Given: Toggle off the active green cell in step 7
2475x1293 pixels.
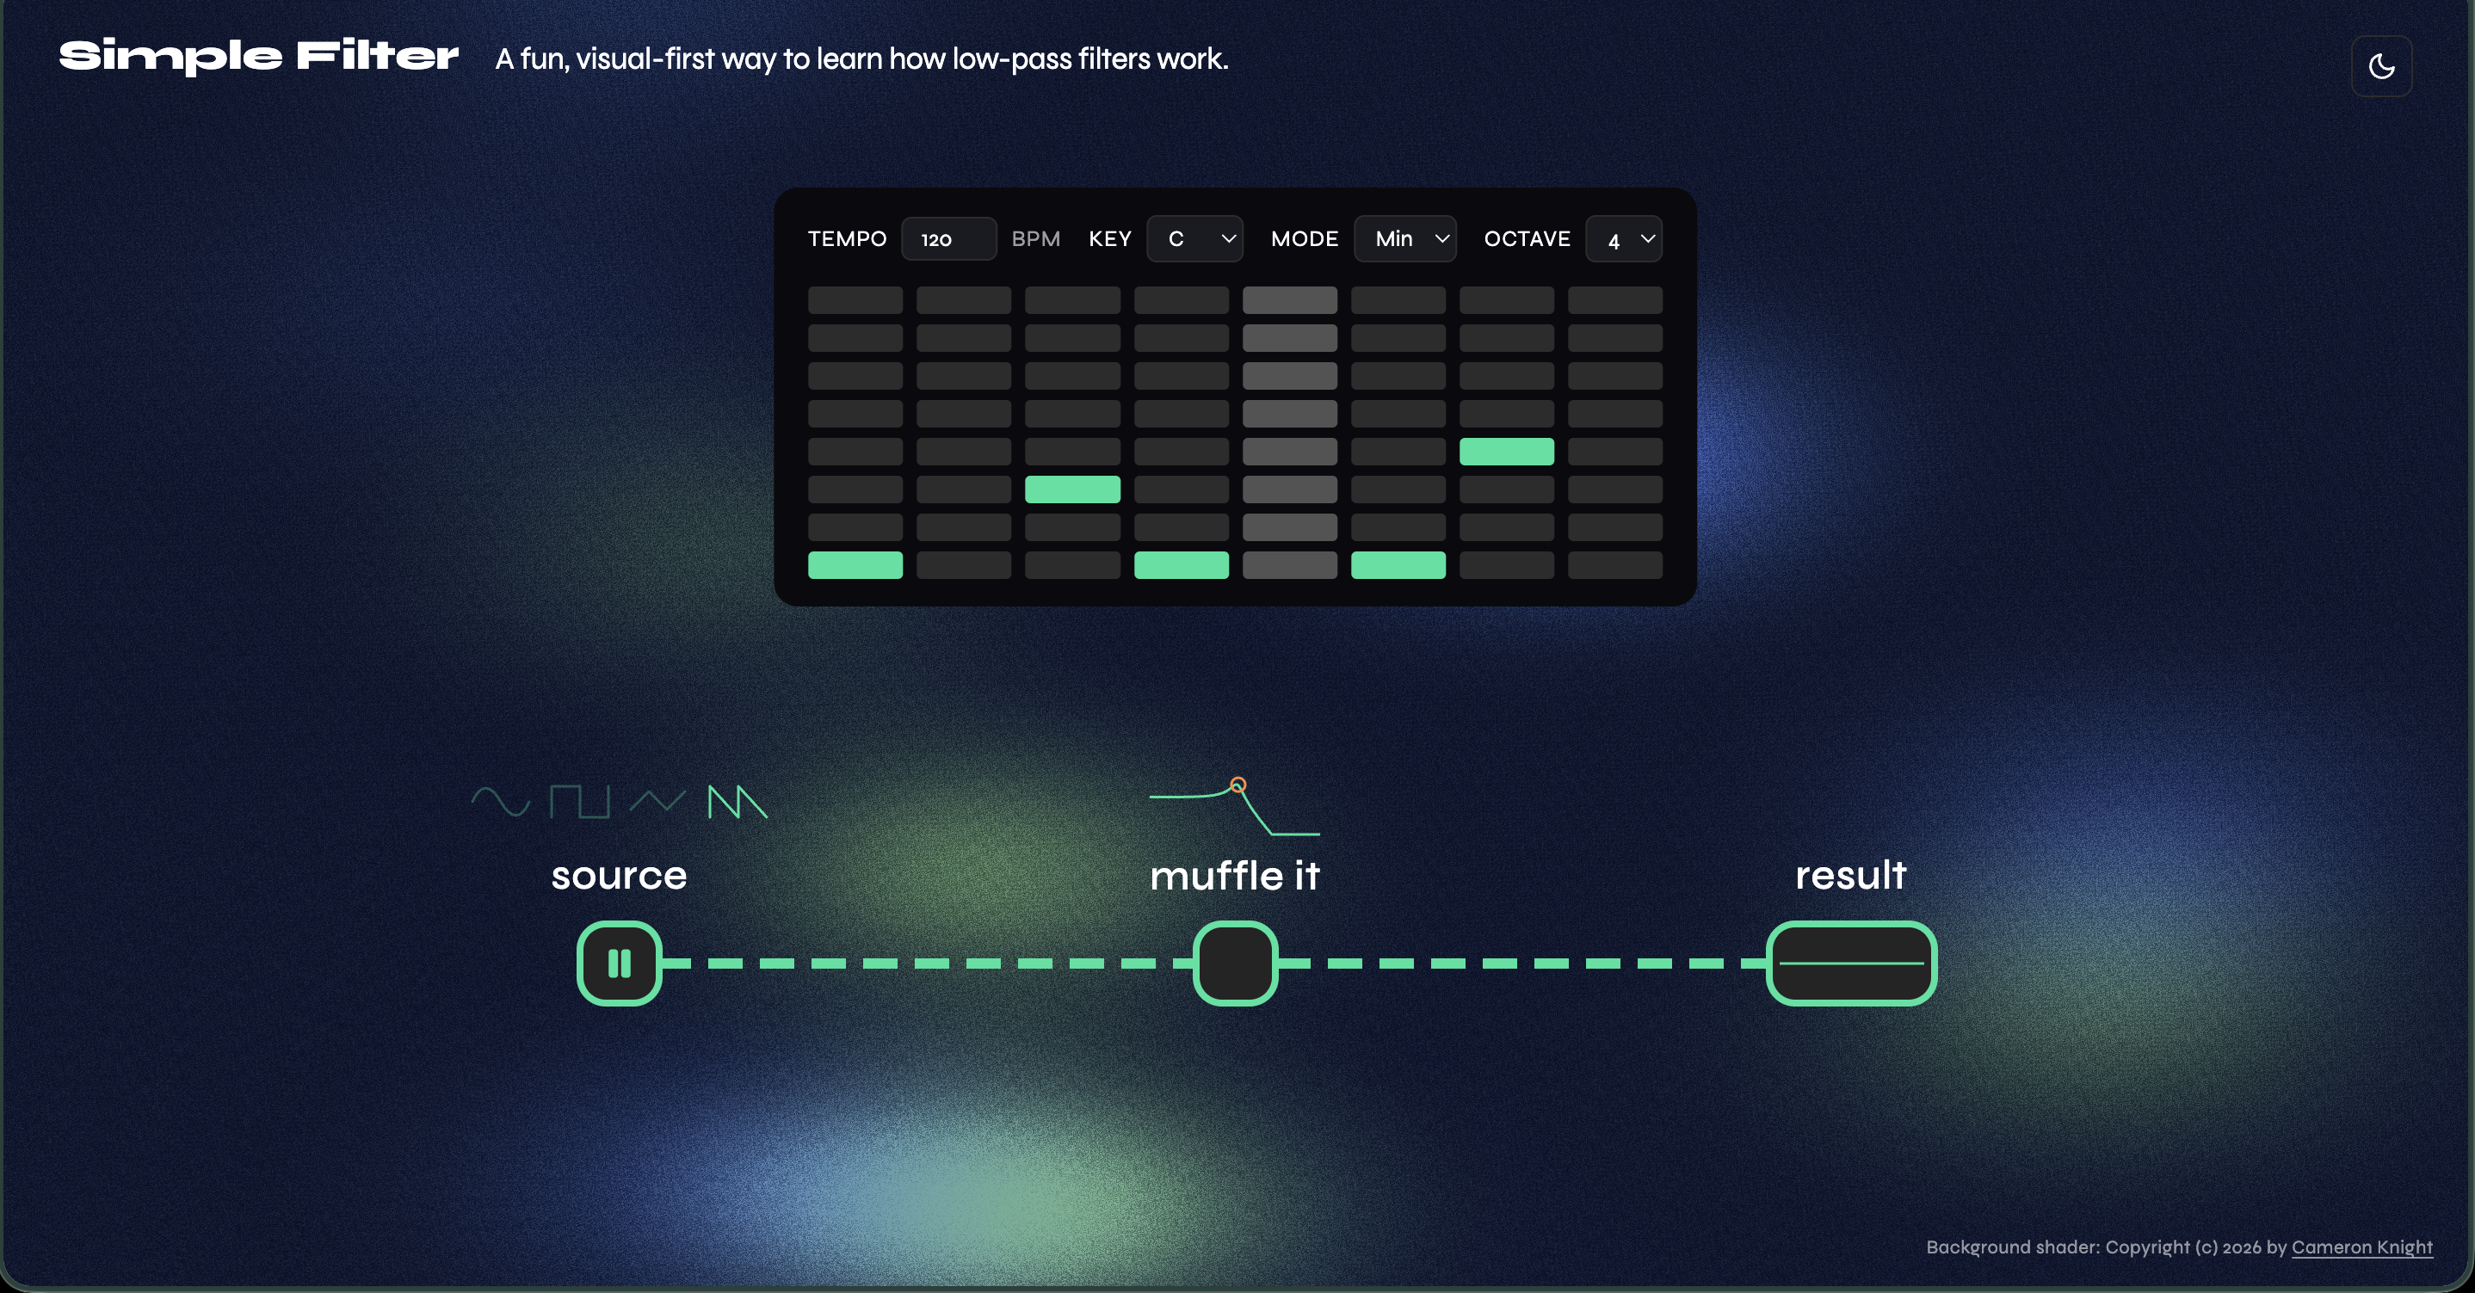Looking at the screenshot, I should [1507, 452].
